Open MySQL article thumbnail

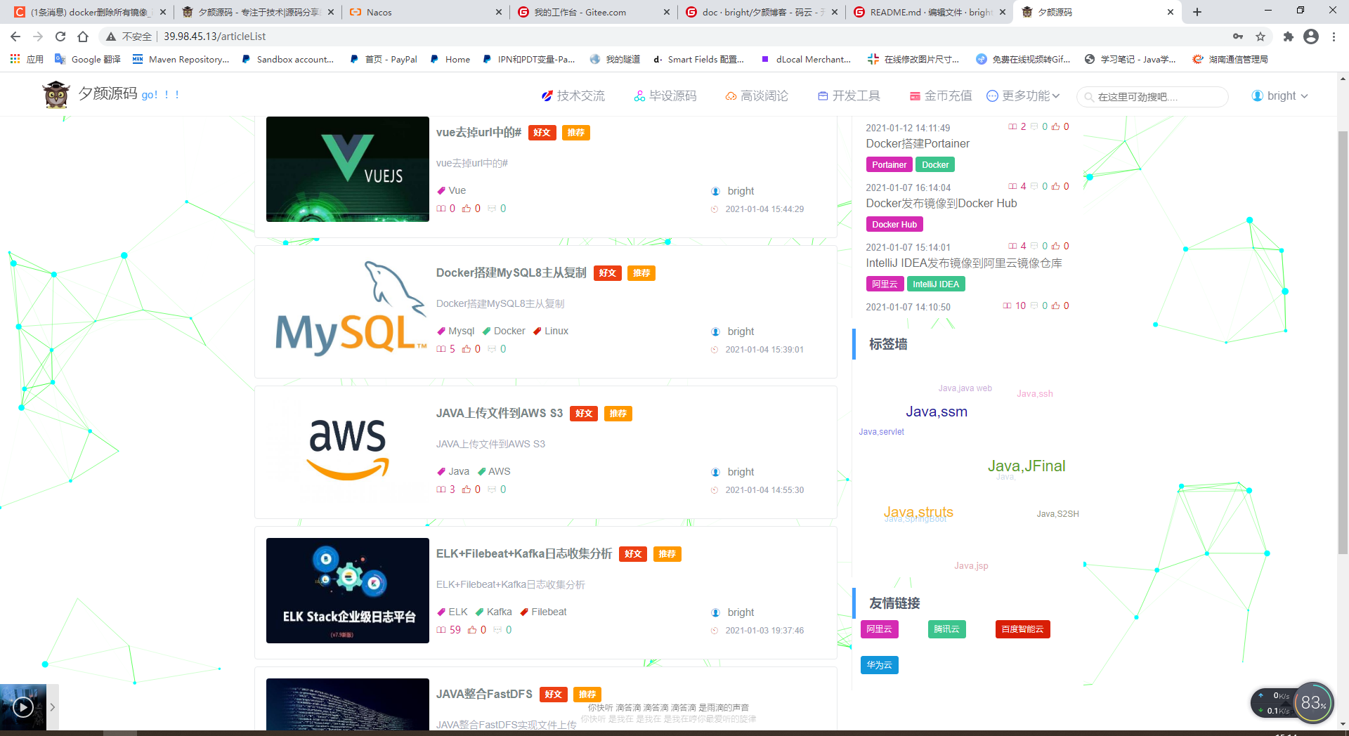348,310
